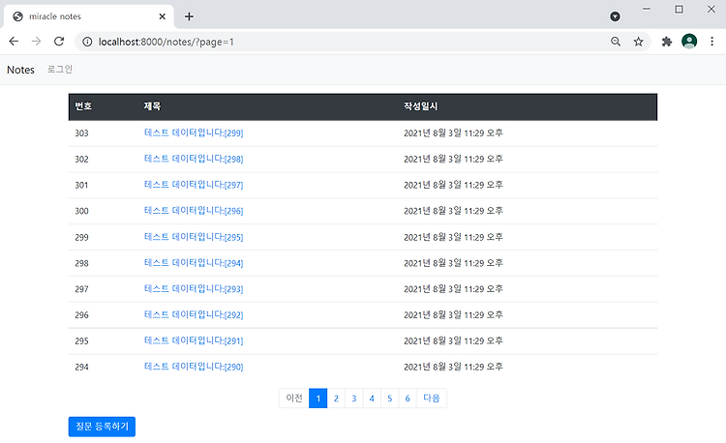
Task: Open the Extensions puzzle icon
Action: click(x=666, y=42)
